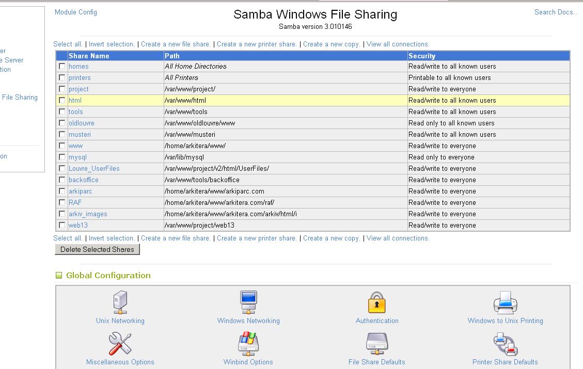Screen dimensions: 583x369
Task: Click the bottom Invert selection link
Action: click(x=112, y=238)
